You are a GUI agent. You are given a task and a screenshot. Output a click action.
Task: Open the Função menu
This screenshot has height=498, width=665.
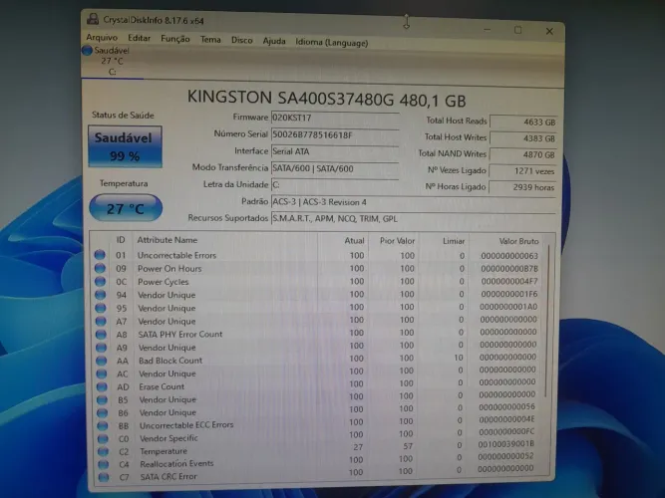(x=175, y=39)
